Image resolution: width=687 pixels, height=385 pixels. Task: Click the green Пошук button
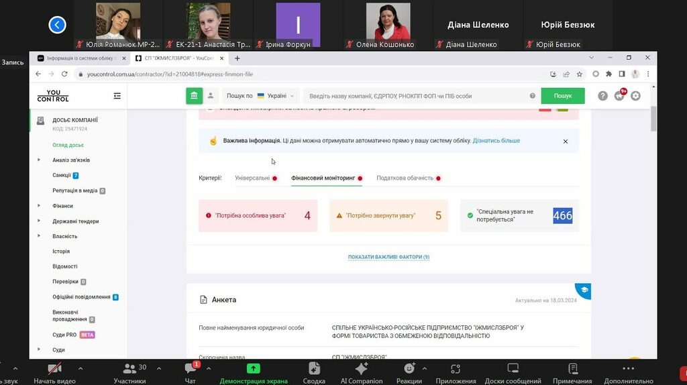click(x=562, y=96)
